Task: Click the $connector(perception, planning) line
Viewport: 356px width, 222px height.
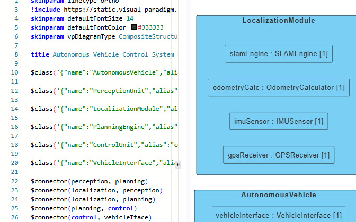Action: [90, 181]
